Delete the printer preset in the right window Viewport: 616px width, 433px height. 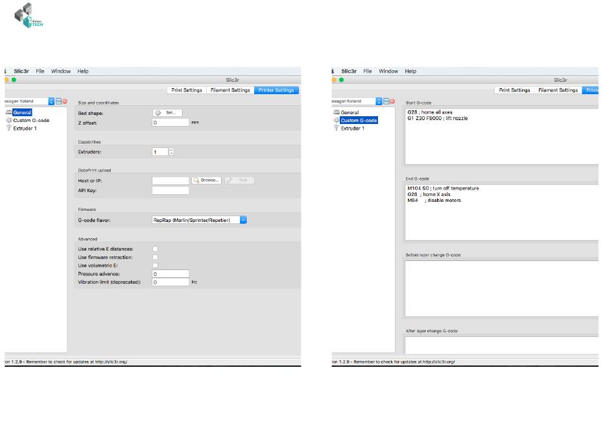pos(392,101)
